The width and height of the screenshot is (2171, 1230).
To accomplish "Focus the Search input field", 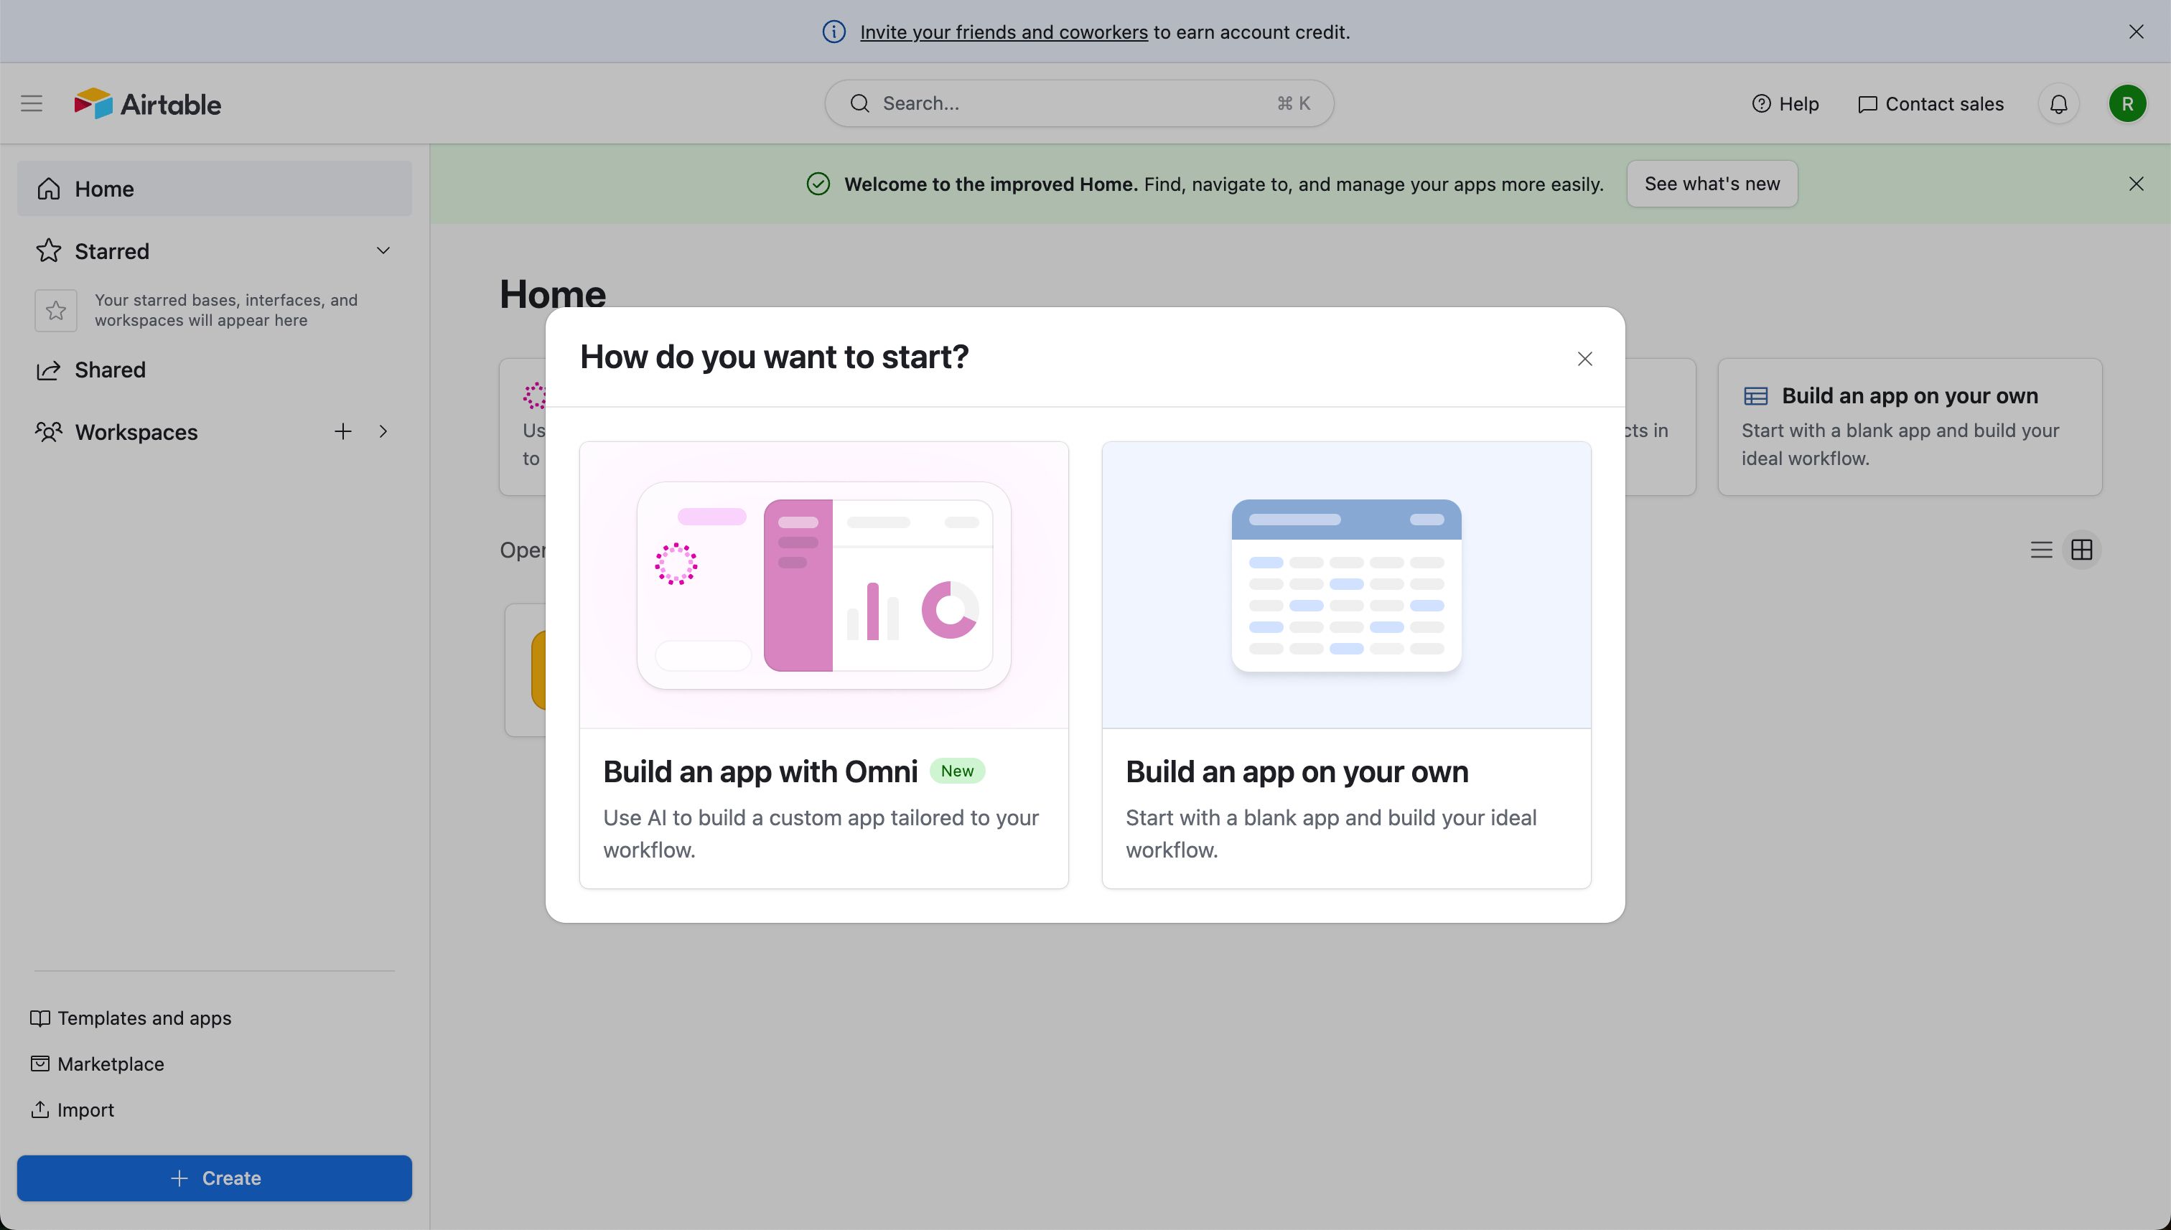I will point(1079,103).
